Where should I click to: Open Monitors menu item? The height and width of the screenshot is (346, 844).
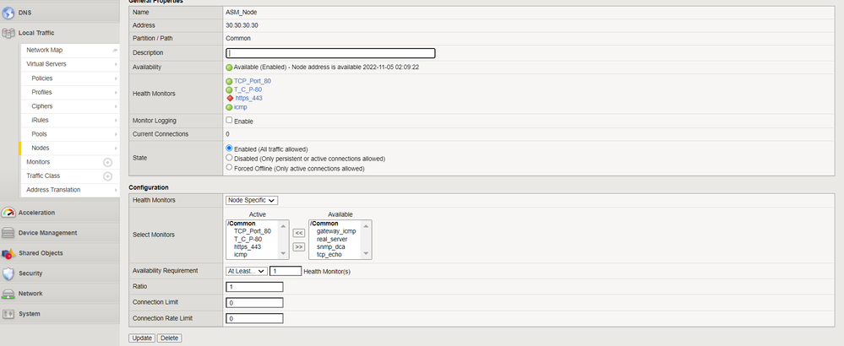38,162
